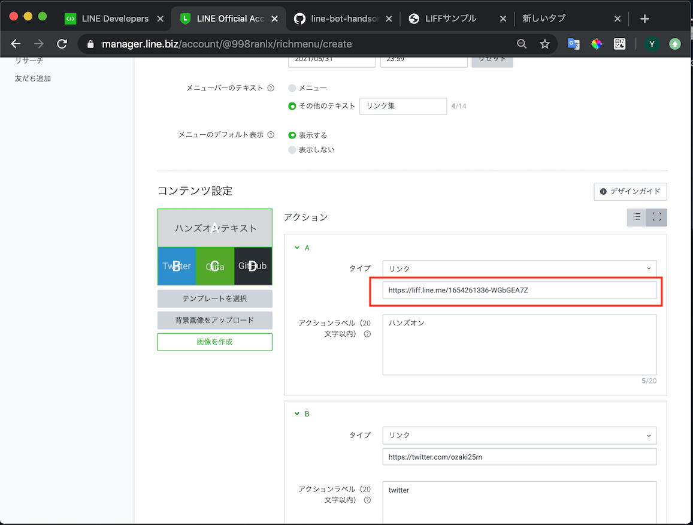
Task: Open the Google Translate extension icon
Action: [573, 44]
